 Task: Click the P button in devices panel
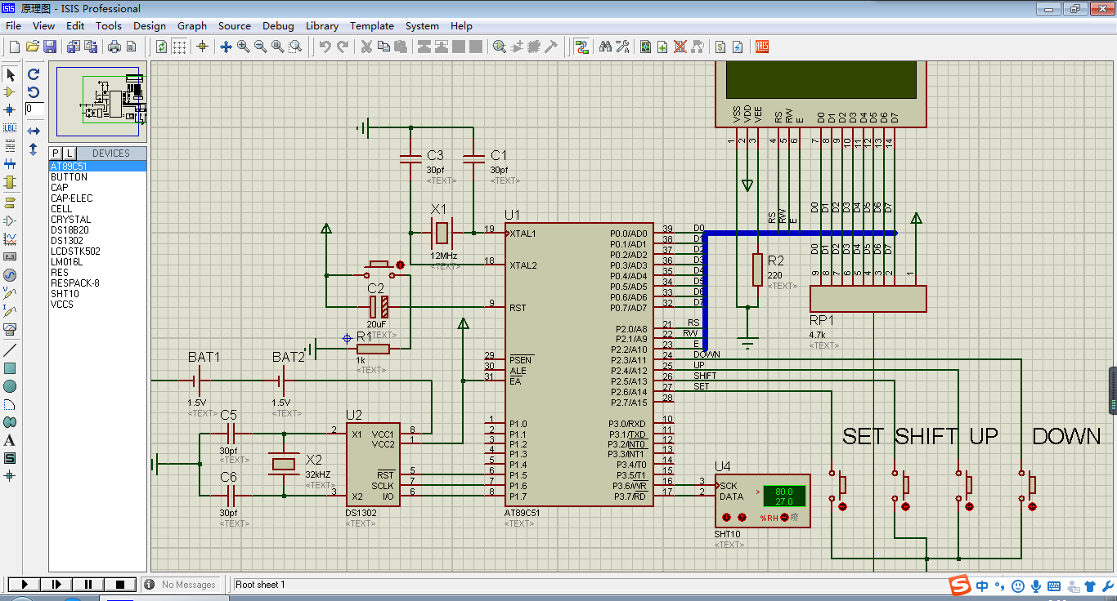[x=56, y=153]
